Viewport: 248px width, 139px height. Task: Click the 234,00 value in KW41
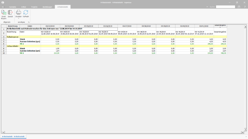pos(210,53)
